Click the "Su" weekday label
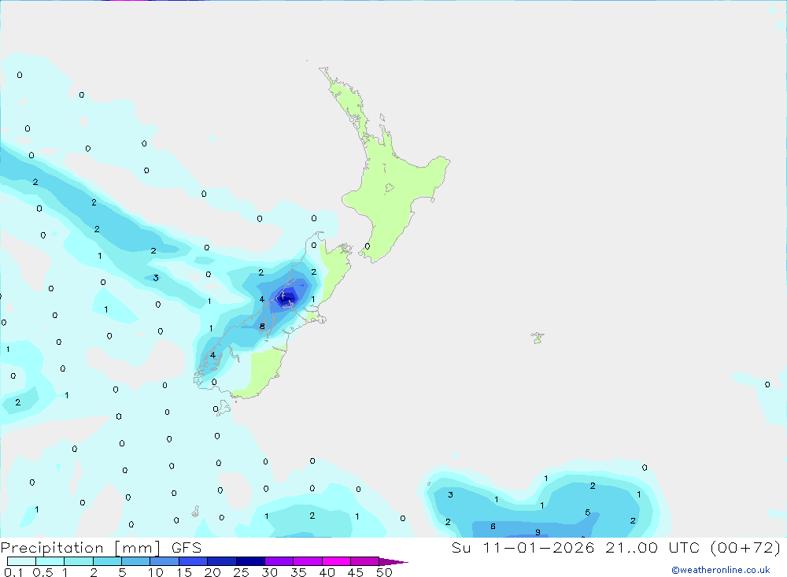 [x=461, y=547]
